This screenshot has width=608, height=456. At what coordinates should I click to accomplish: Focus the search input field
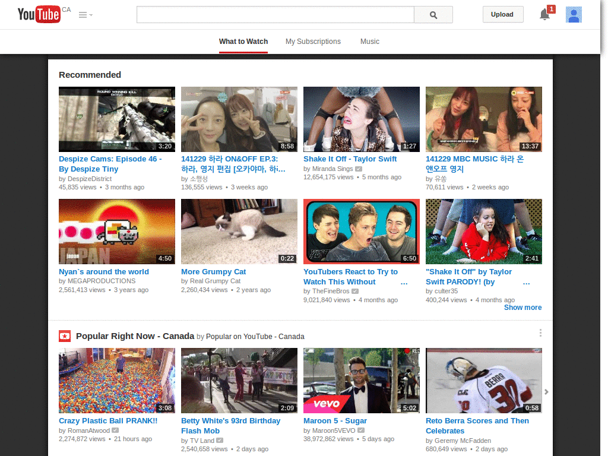tap(275, 15)
